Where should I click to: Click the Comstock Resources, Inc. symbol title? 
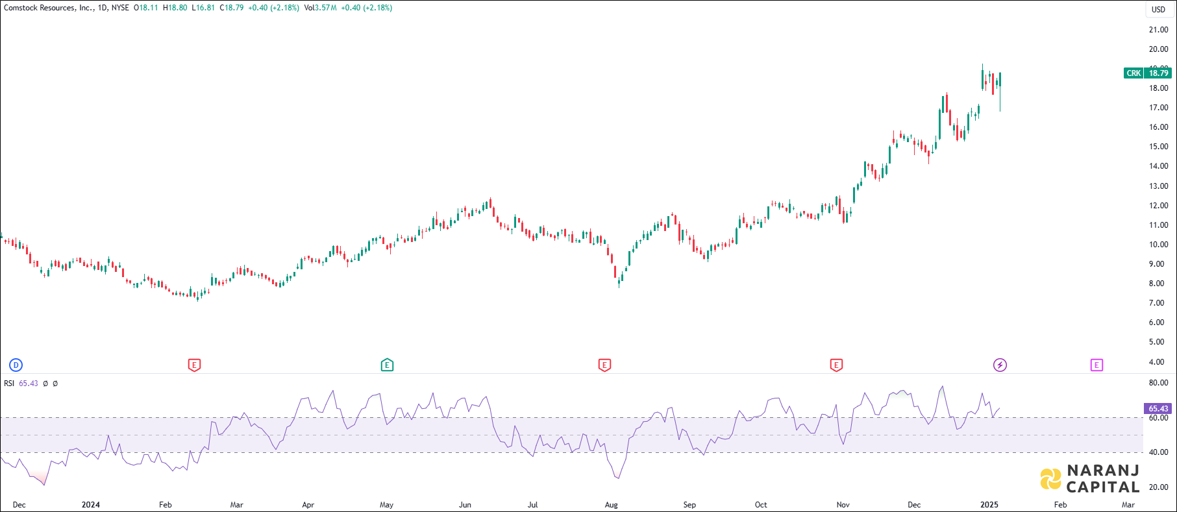49,8
